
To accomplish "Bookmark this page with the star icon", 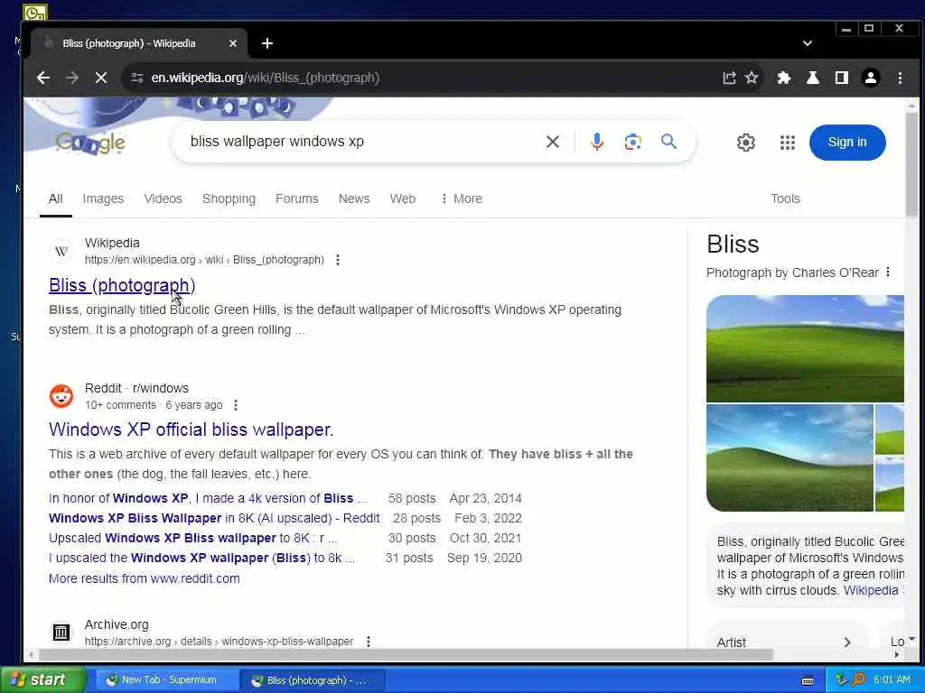I will coord(752,78).
